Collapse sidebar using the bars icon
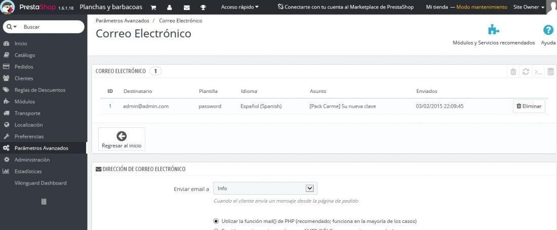Image resolution: width=557 pixels, height=230 pixels. click(44, 202)
